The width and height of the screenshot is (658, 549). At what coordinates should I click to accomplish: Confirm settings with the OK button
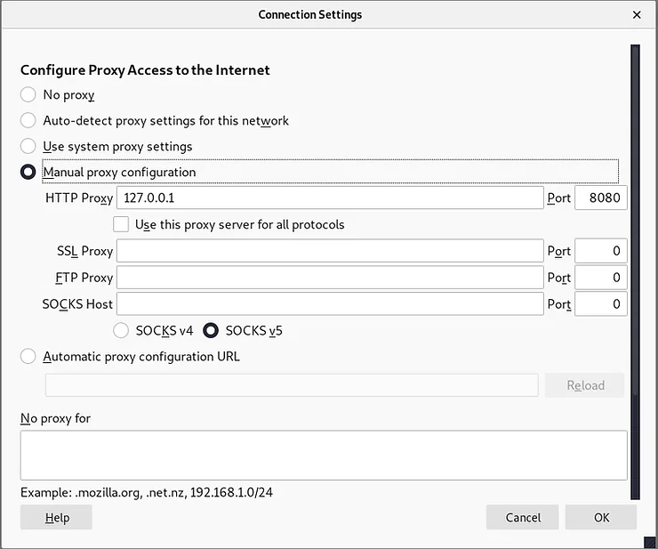coord(601,517)
